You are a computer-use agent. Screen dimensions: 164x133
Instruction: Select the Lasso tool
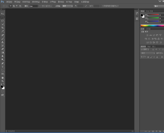pyautogui.click(x=2, y=21)
